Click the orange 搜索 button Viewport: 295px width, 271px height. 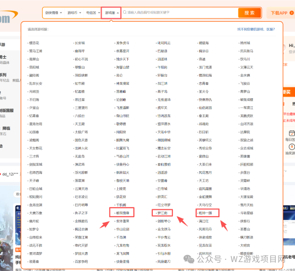(249, 13)
